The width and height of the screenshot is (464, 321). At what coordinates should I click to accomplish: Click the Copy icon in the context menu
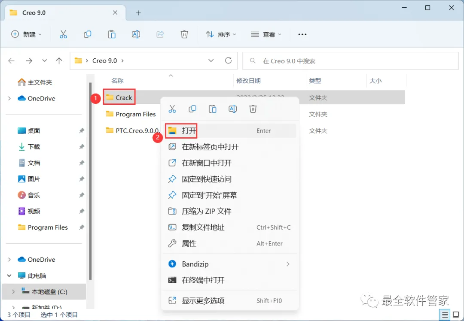pyautogui.click(x=192, y=109)
